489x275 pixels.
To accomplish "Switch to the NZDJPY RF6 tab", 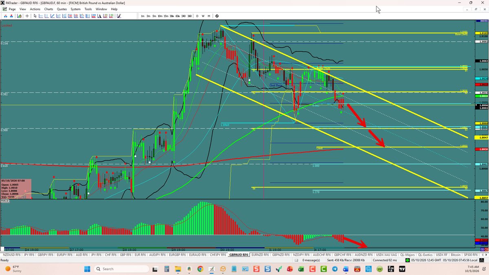I will pos(302,255).
